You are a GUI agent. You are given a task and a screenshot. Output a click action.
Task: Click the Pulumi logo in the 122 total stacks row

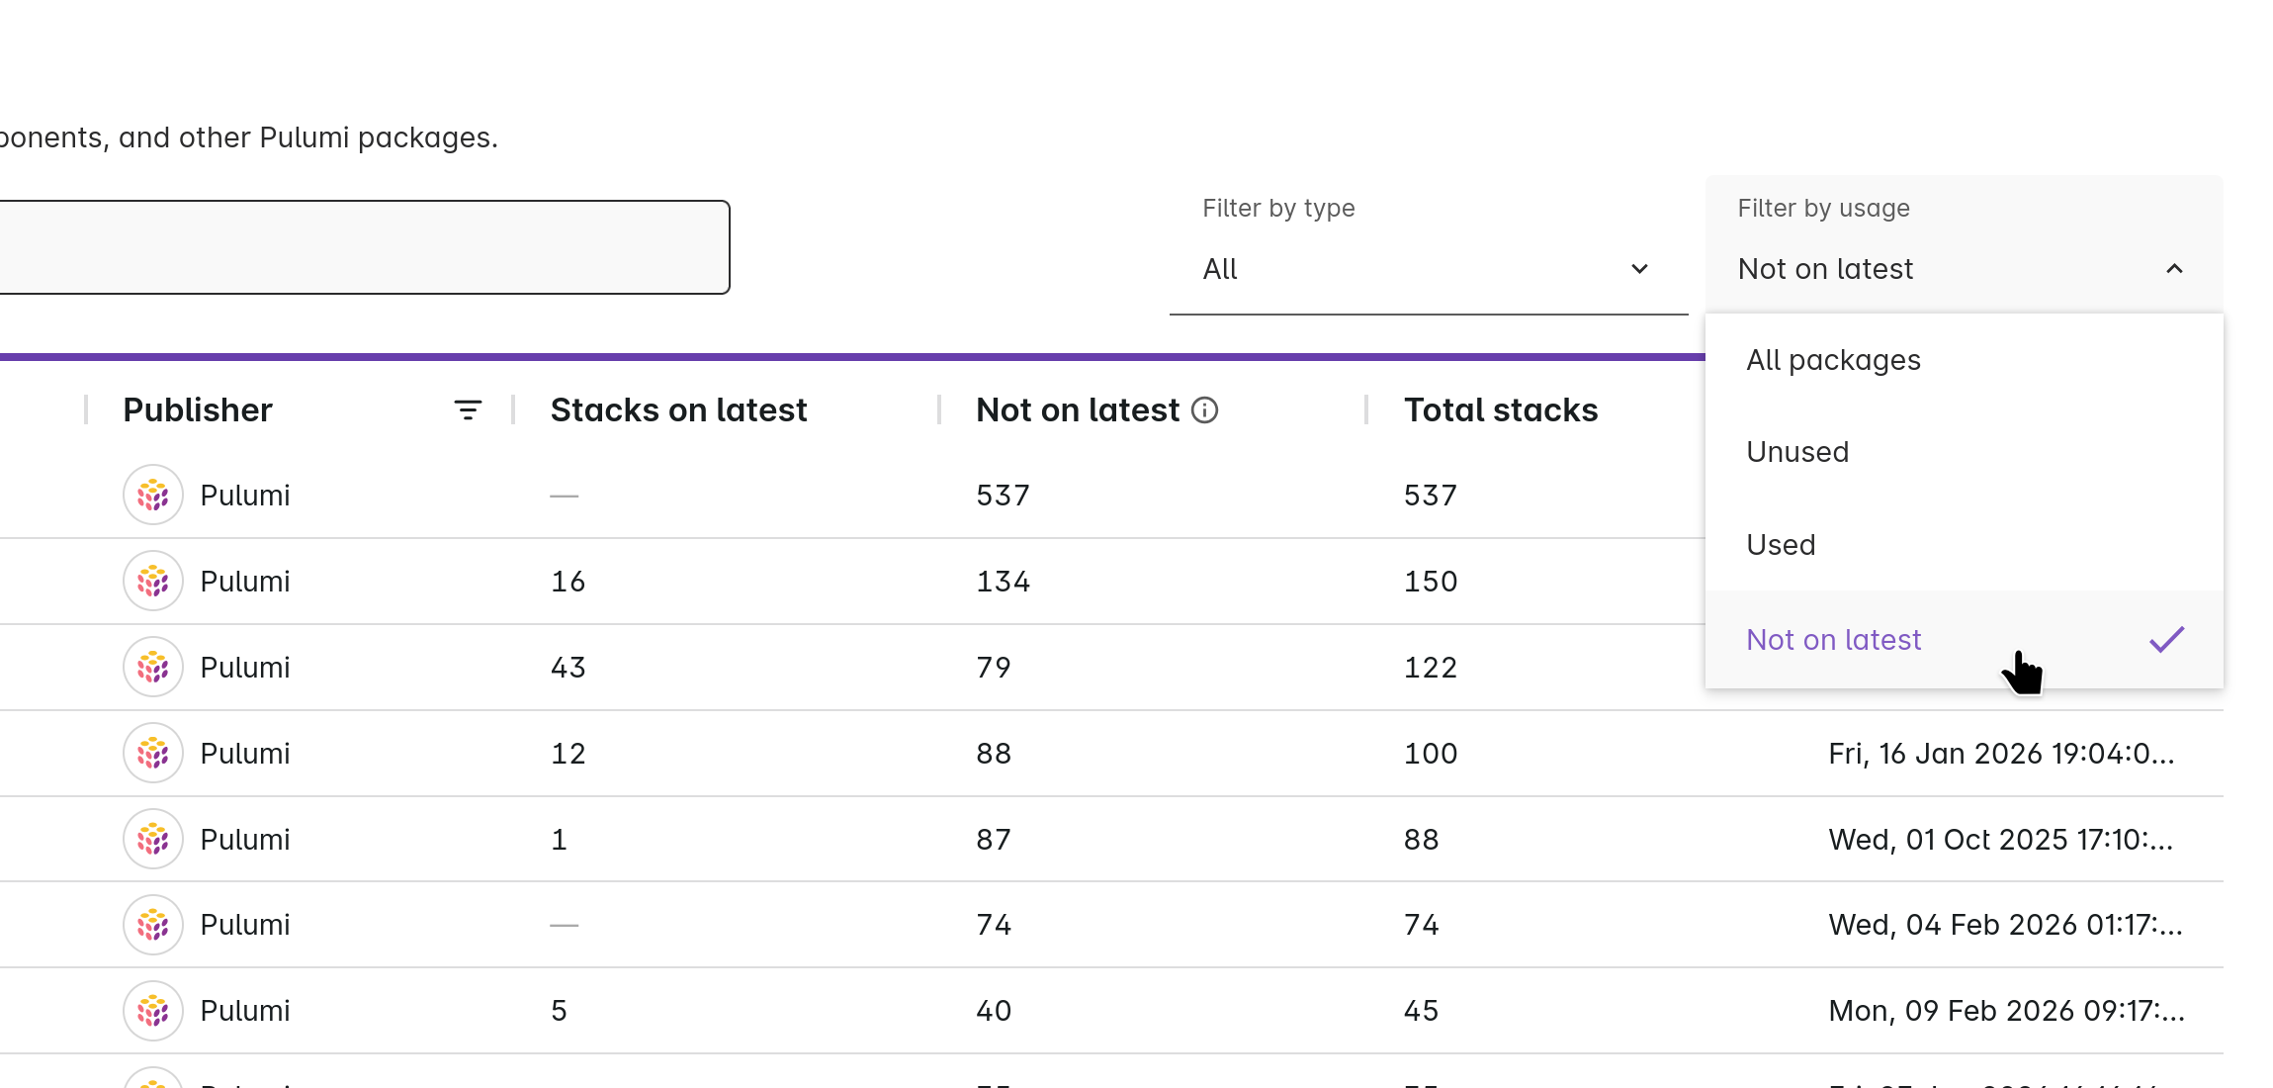click(153, 667)
